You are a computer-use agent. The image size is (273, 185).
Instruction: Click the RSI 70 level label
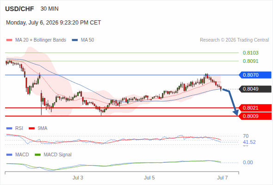coord(246,136)
